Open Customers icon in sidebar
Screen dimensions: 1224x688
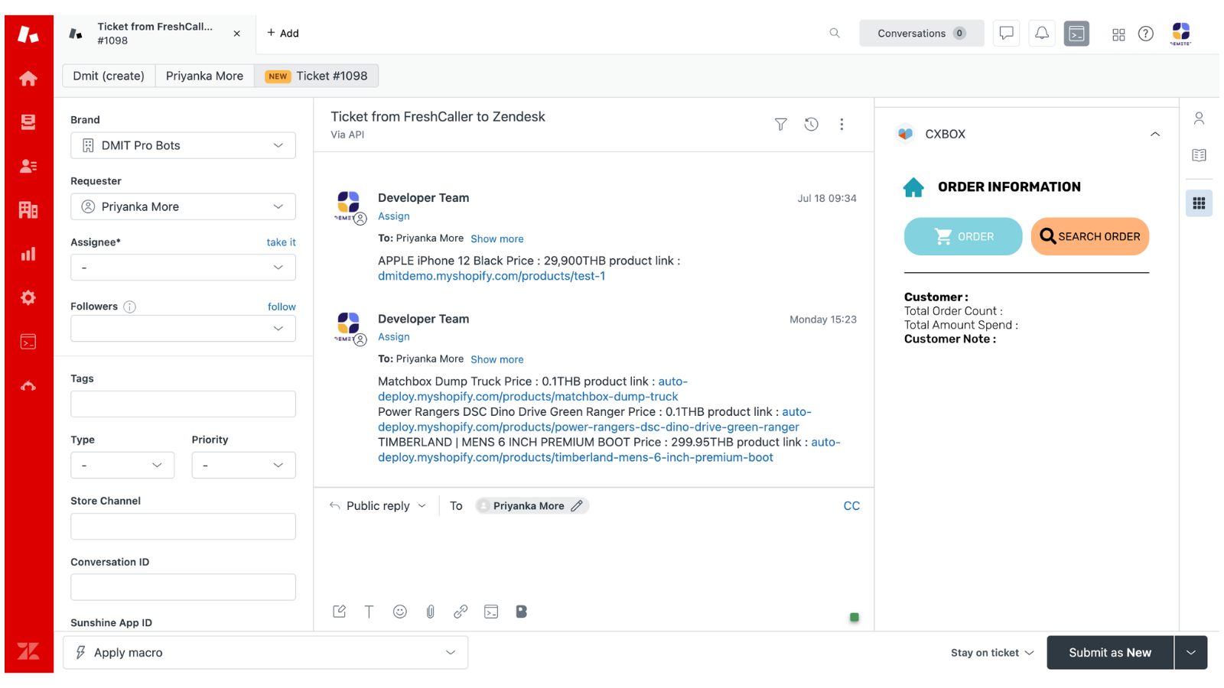click(x=28, y=166)
